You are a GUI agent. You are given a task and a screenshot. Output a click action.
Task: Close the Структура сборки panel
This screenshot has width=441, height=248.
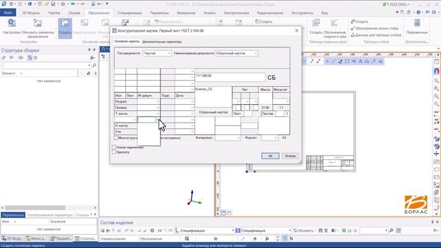click(94, 50)
